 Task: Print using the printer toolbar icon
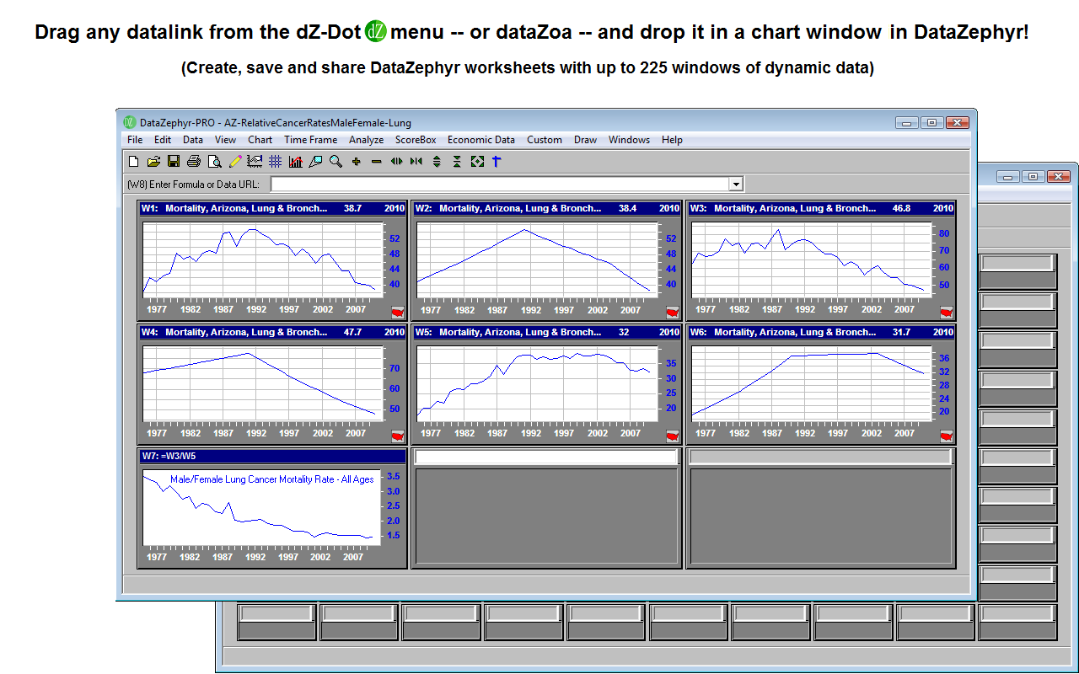[194, 162]
